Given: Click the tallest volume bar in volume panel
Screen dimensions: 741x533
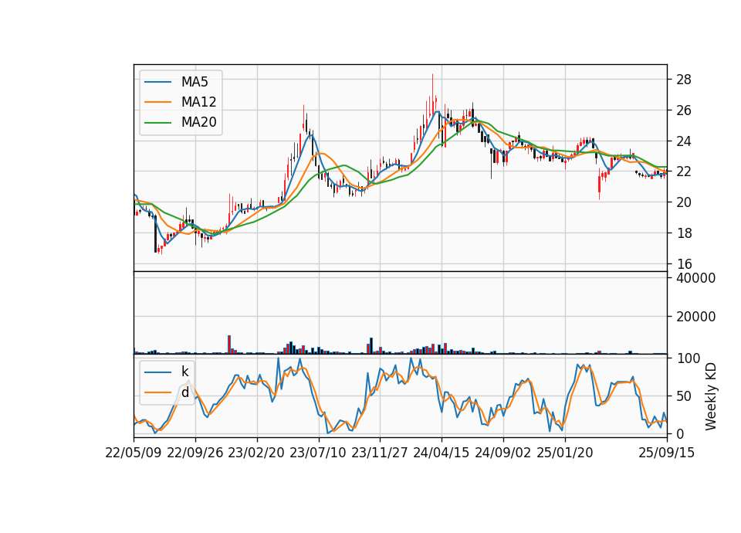Looking at the screenshot, I should [x=229, y=345].
